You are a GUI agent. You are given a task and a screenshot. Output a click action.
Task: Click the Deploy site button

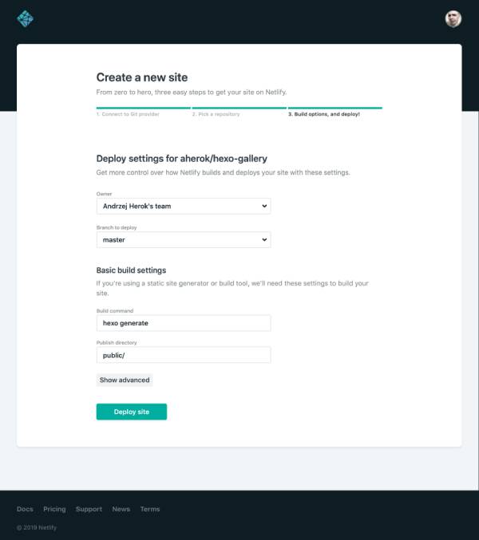[132, 412]
